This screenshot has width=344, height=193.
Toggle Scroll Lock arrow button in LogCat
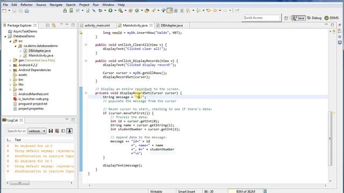tap(69, 131)
